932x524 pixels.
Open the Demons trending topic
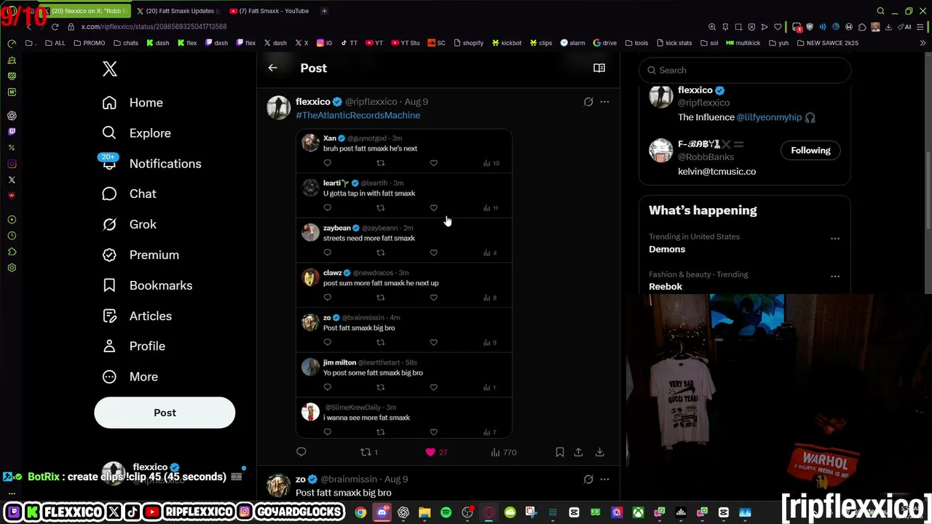coord(667,249)
